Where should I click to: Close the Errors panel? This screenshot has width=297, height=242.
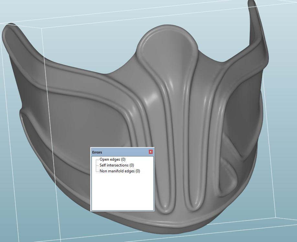pos(150,152)
